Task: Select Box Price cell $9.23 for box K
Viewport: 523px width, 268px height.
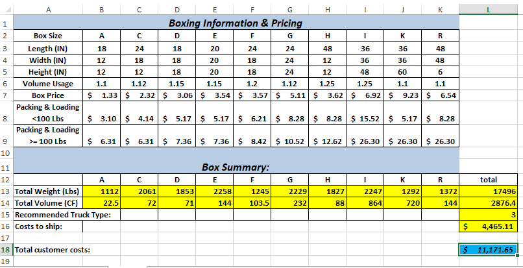Action: click(403, 95)
